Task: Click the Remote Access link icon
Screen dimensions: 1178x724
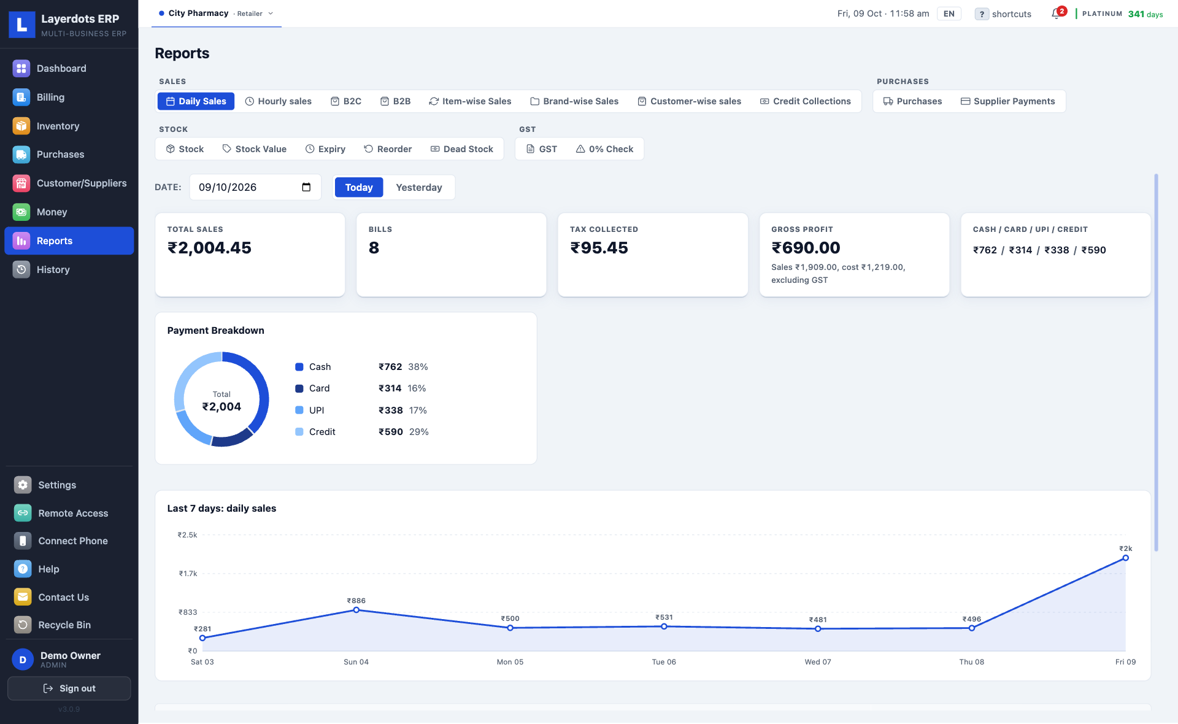Action: pos(23,513)
